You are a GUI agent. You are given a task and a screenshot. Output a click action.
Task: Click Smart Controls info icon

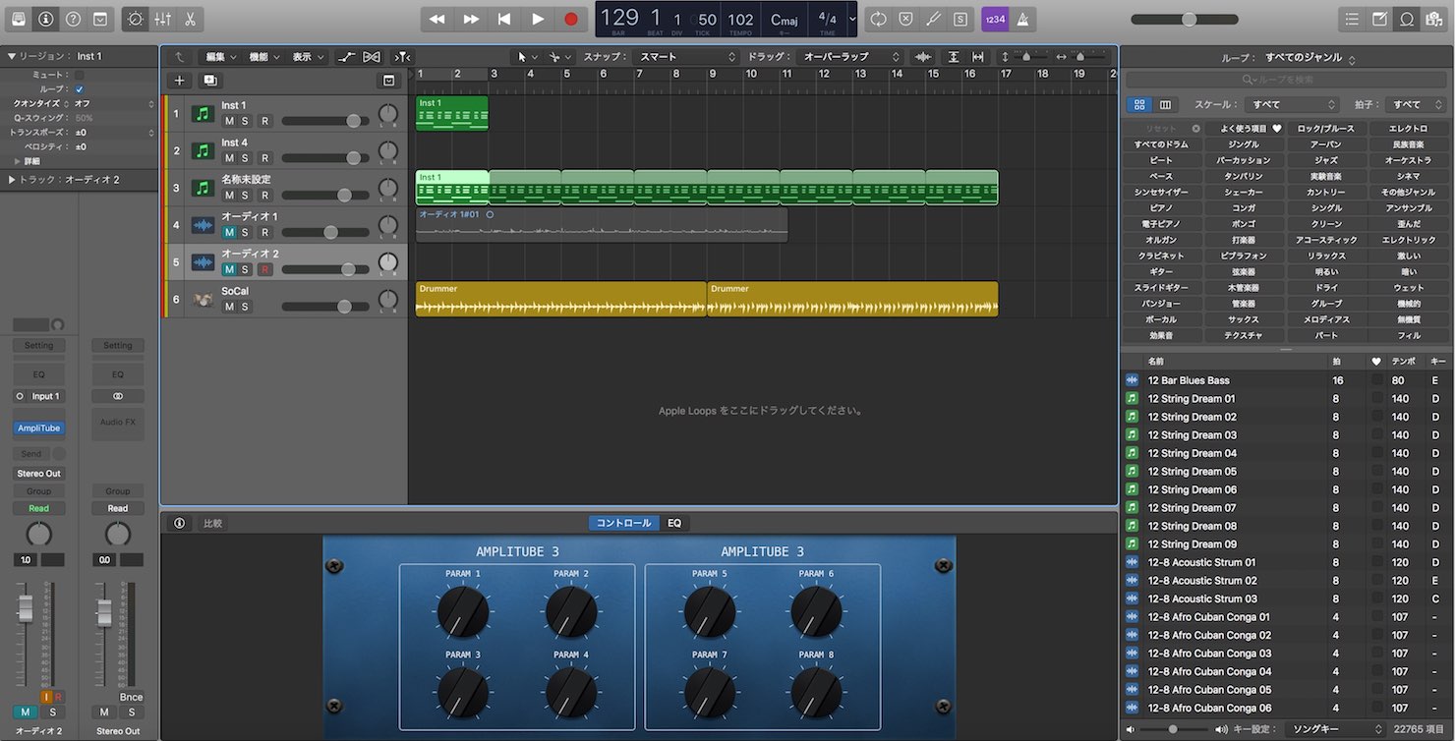pyautogui.click(x=179, y=523)
